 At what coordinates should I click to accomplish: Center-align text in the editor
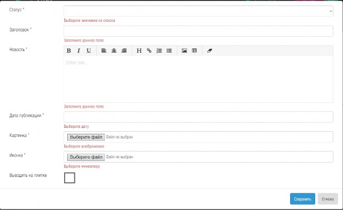point(114,51)
